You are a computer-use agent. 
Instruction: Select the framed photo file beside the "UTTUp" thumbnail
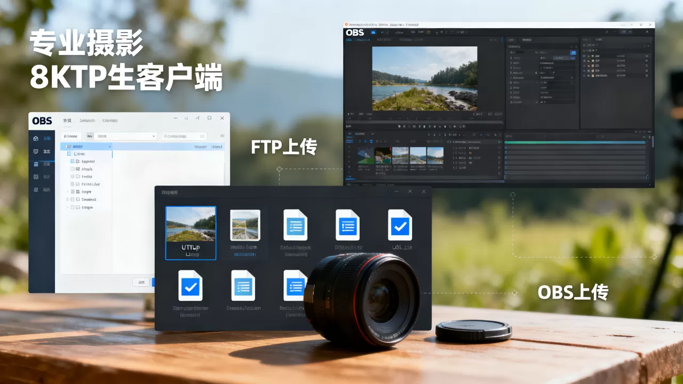click(245, 225)
